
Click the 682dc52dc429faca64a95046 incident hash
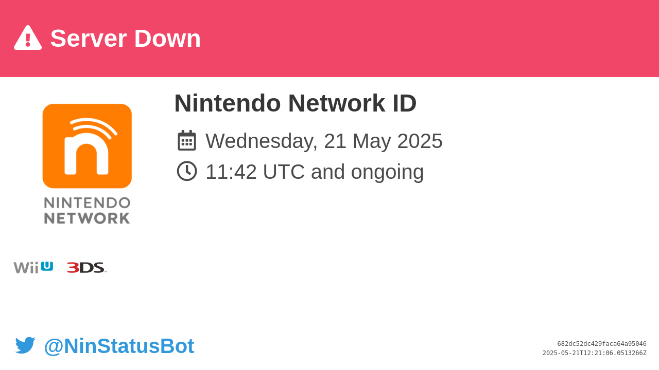coord(602,344)
